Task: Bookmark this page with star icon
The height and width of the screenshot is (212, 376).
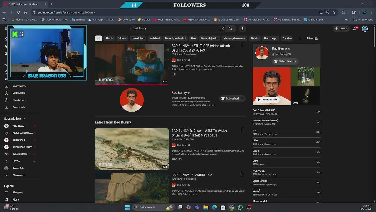Action: pos(334,12)
